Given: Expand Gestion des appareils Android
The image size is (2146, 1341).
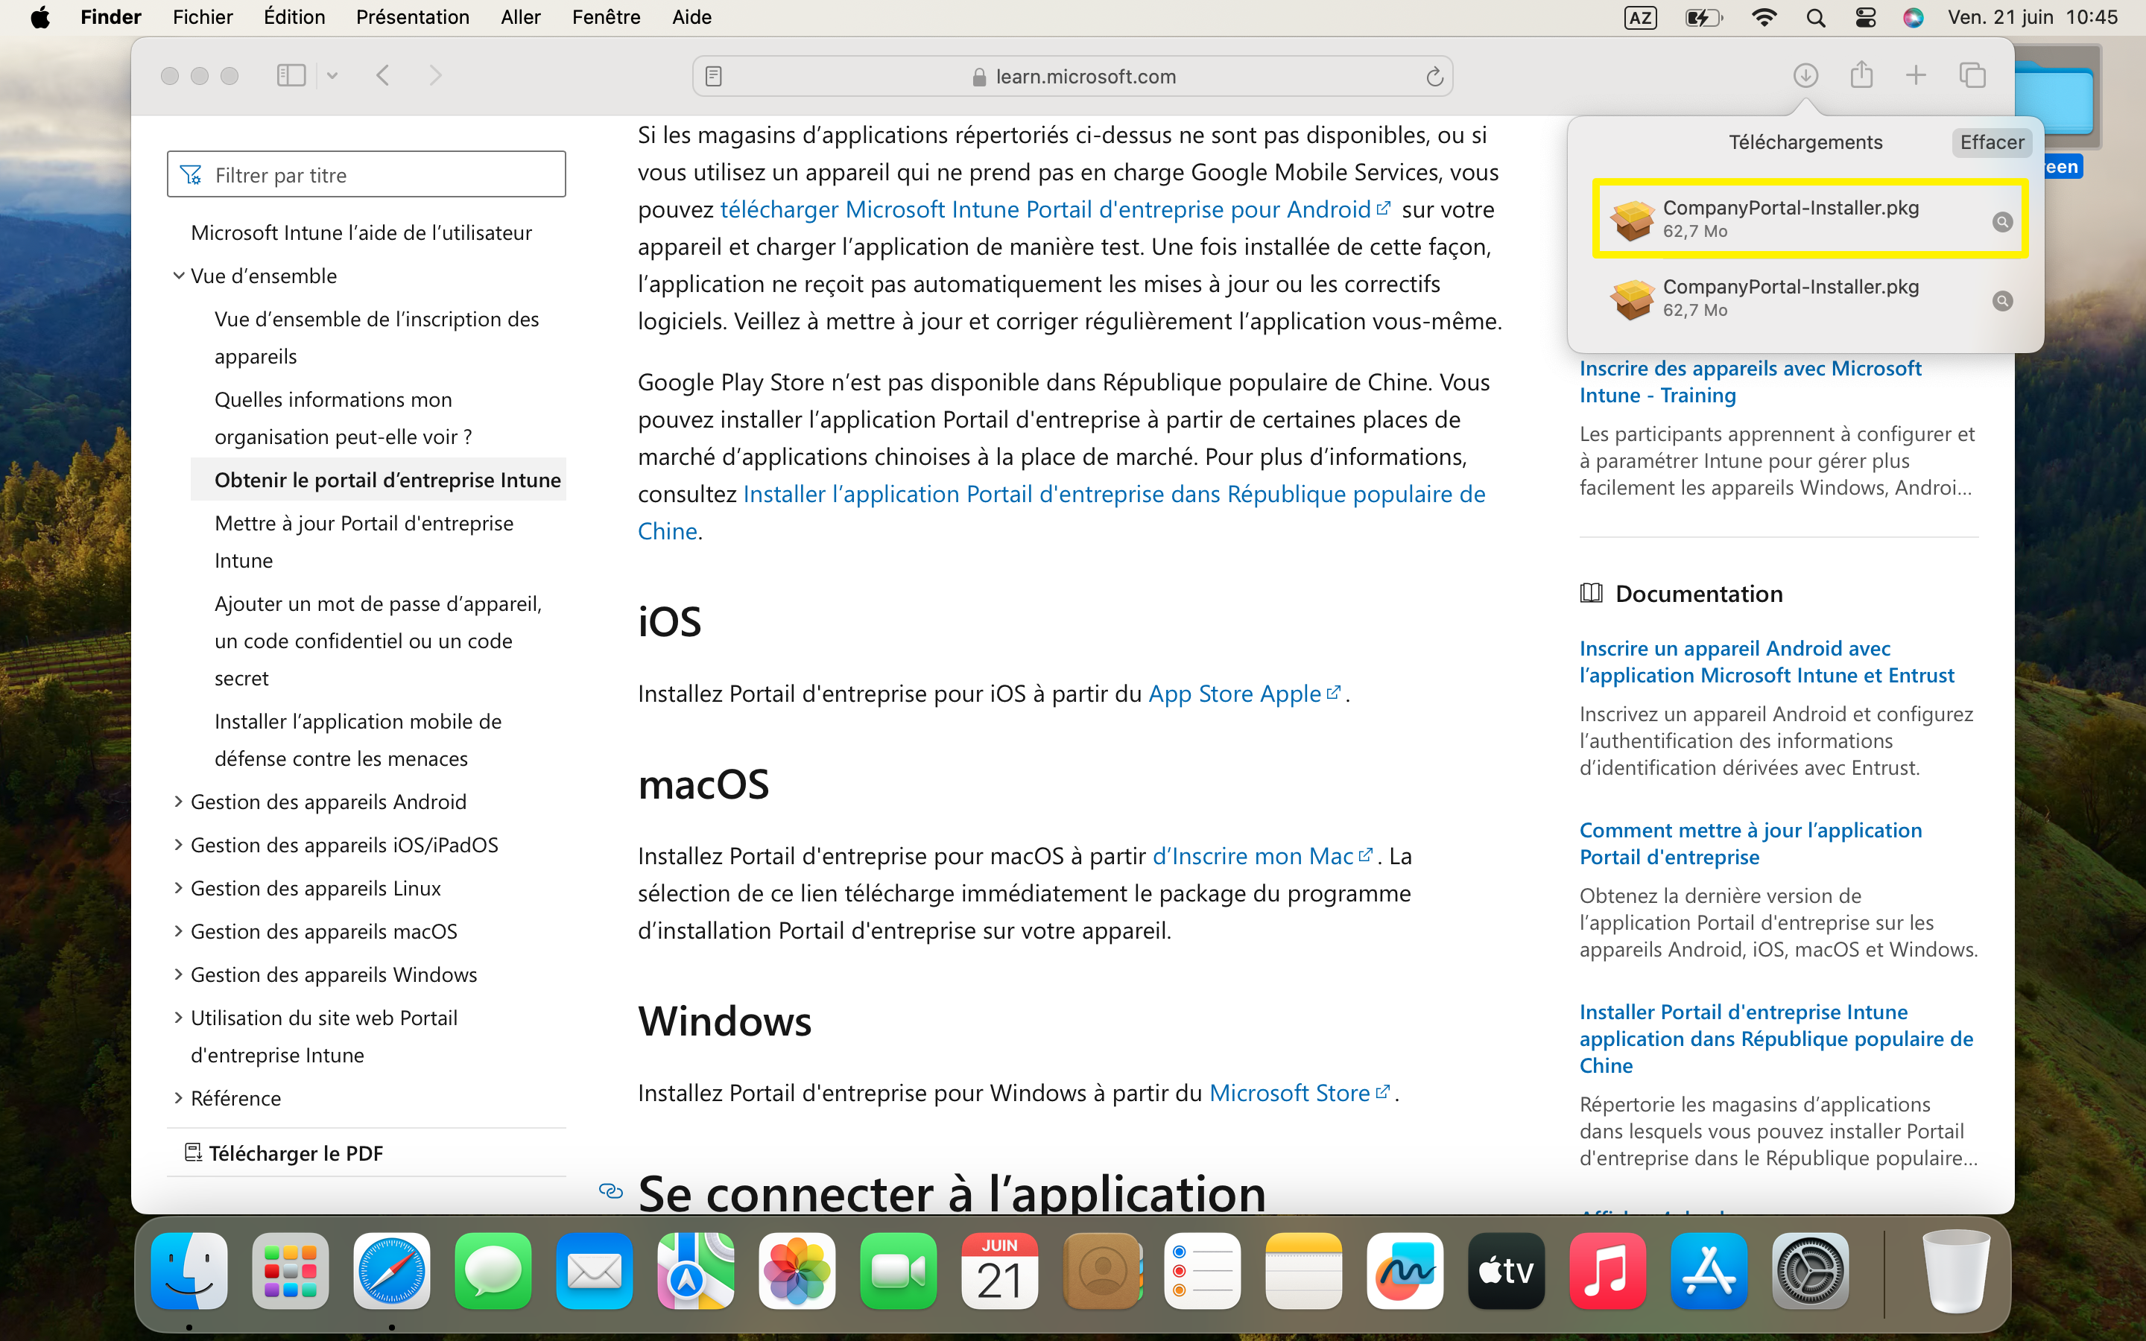Looking at the screenshot, I should click(179, 802).
